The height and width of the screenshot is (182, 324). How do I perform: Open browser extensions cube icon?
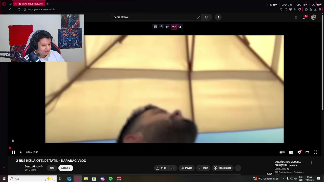point(306,9)
